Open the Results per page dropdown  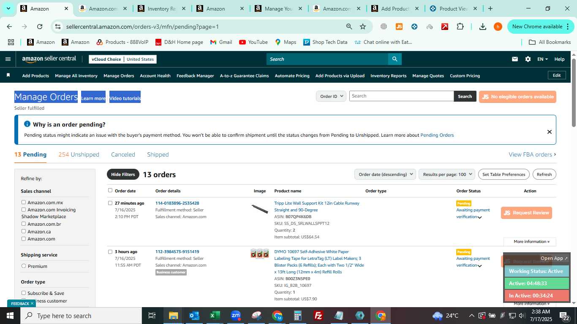tap(447, 174)
